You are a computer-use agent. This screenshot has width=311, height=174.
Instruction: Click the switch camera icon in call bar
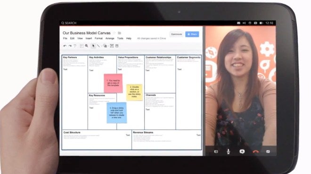pos(268,151)
